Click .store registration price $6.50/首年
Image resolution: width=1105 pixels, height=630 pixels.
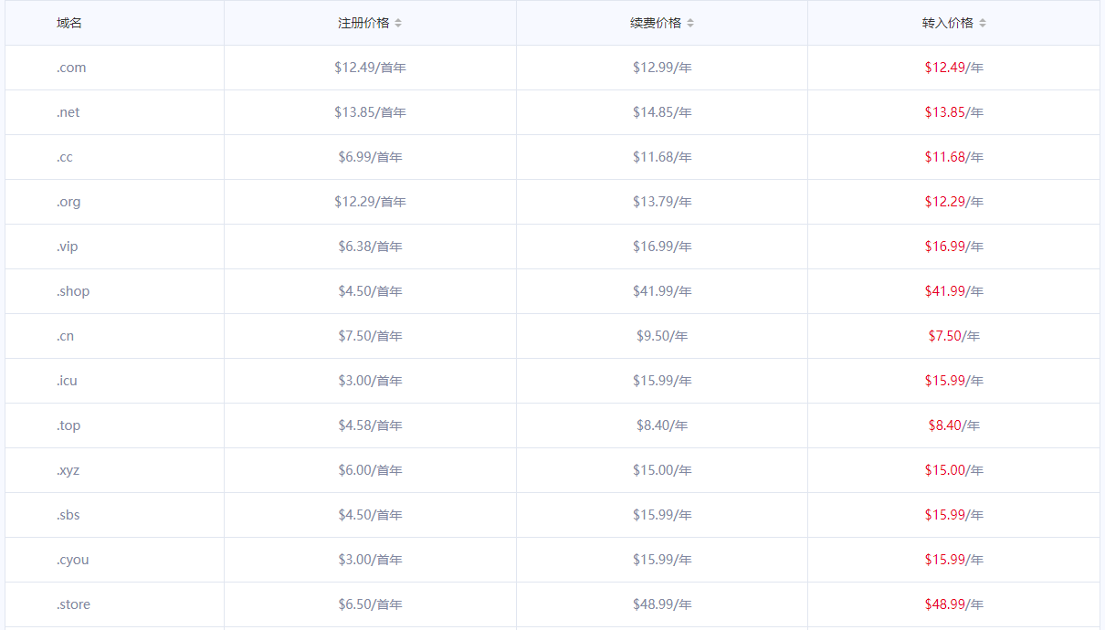[x=370, y=604]
